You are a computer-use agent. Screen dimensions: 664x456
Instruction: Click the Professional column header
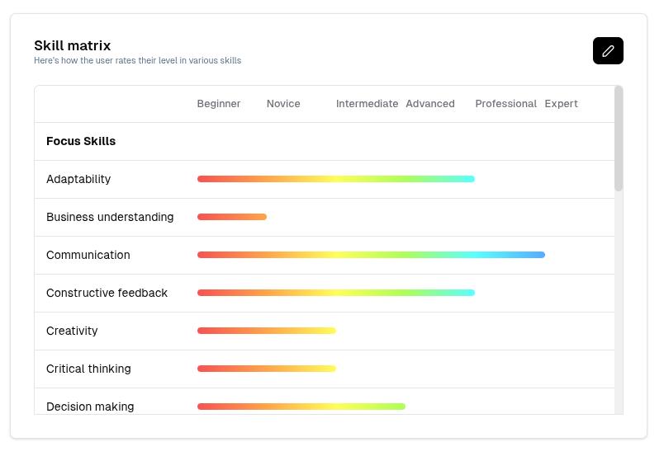(505, 104)
